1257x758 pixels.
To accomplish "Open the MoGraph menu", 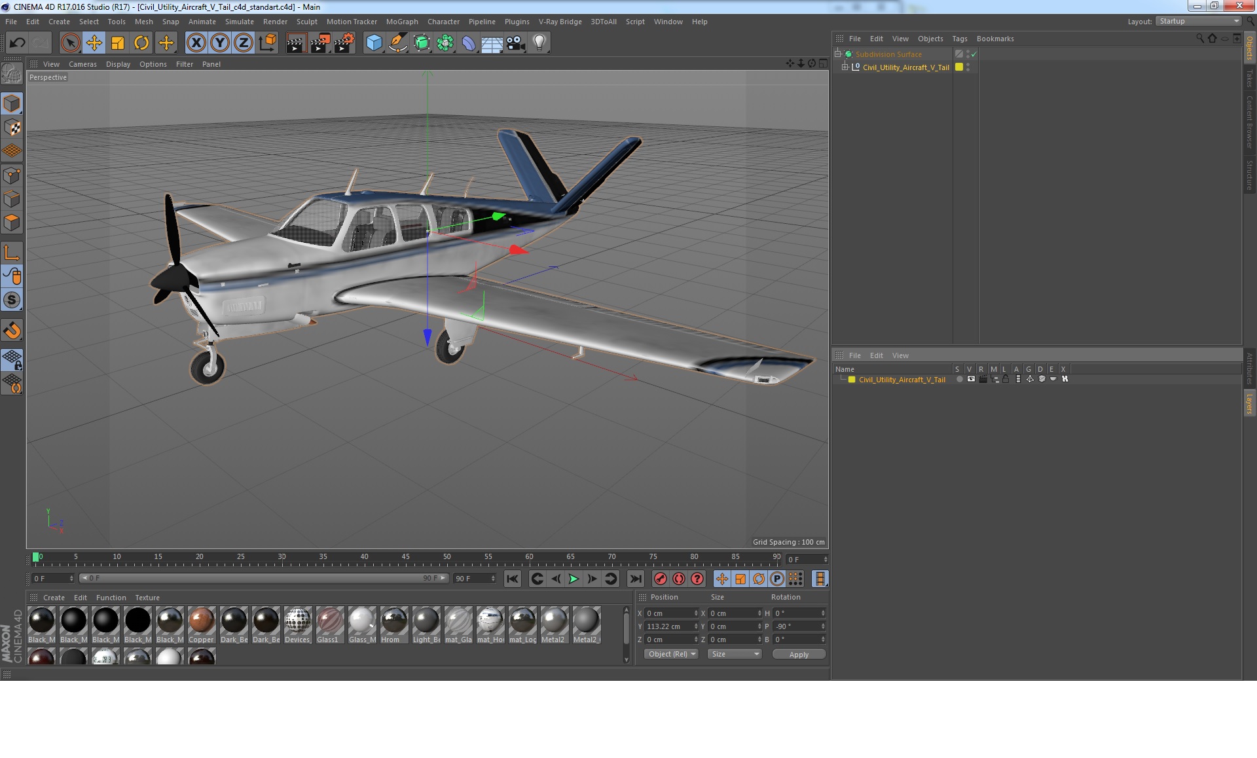I will 402,22.
